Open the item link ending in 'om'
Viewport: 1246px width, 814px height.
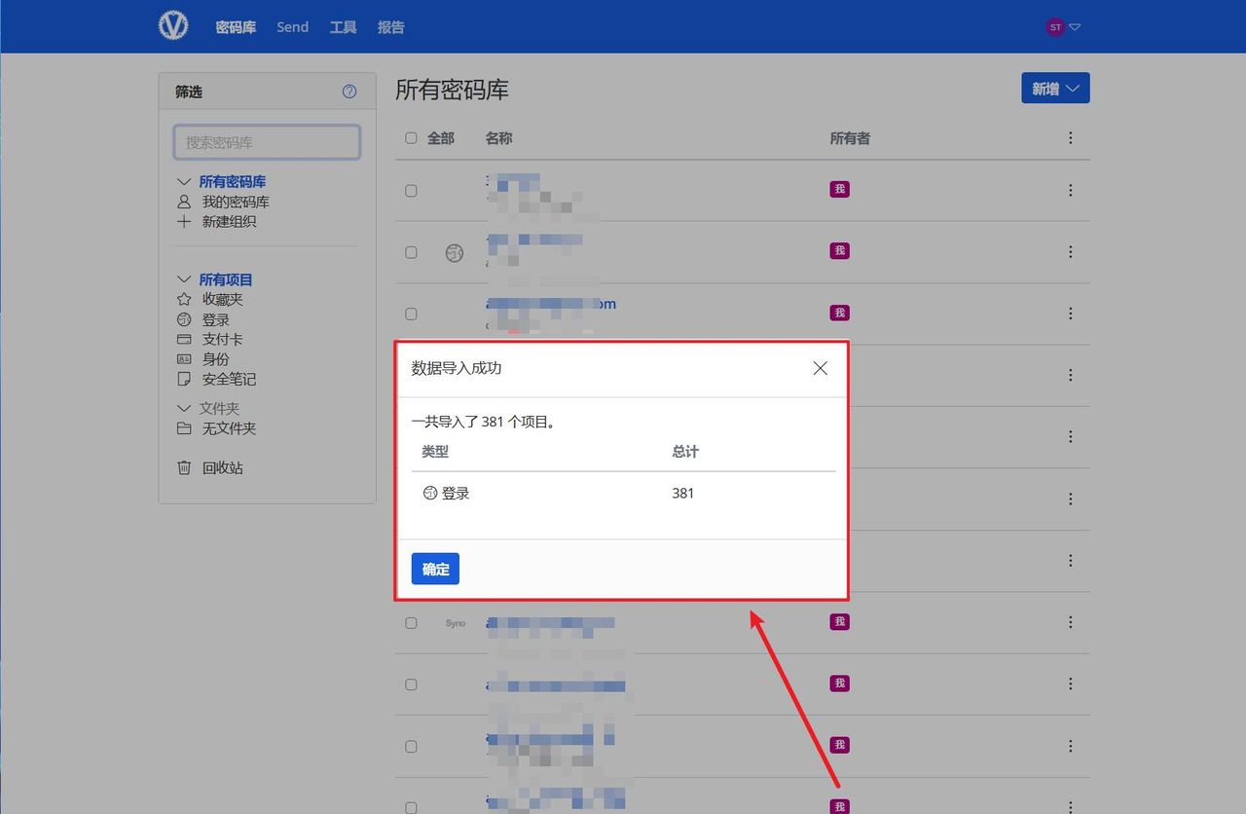(551, 304)
